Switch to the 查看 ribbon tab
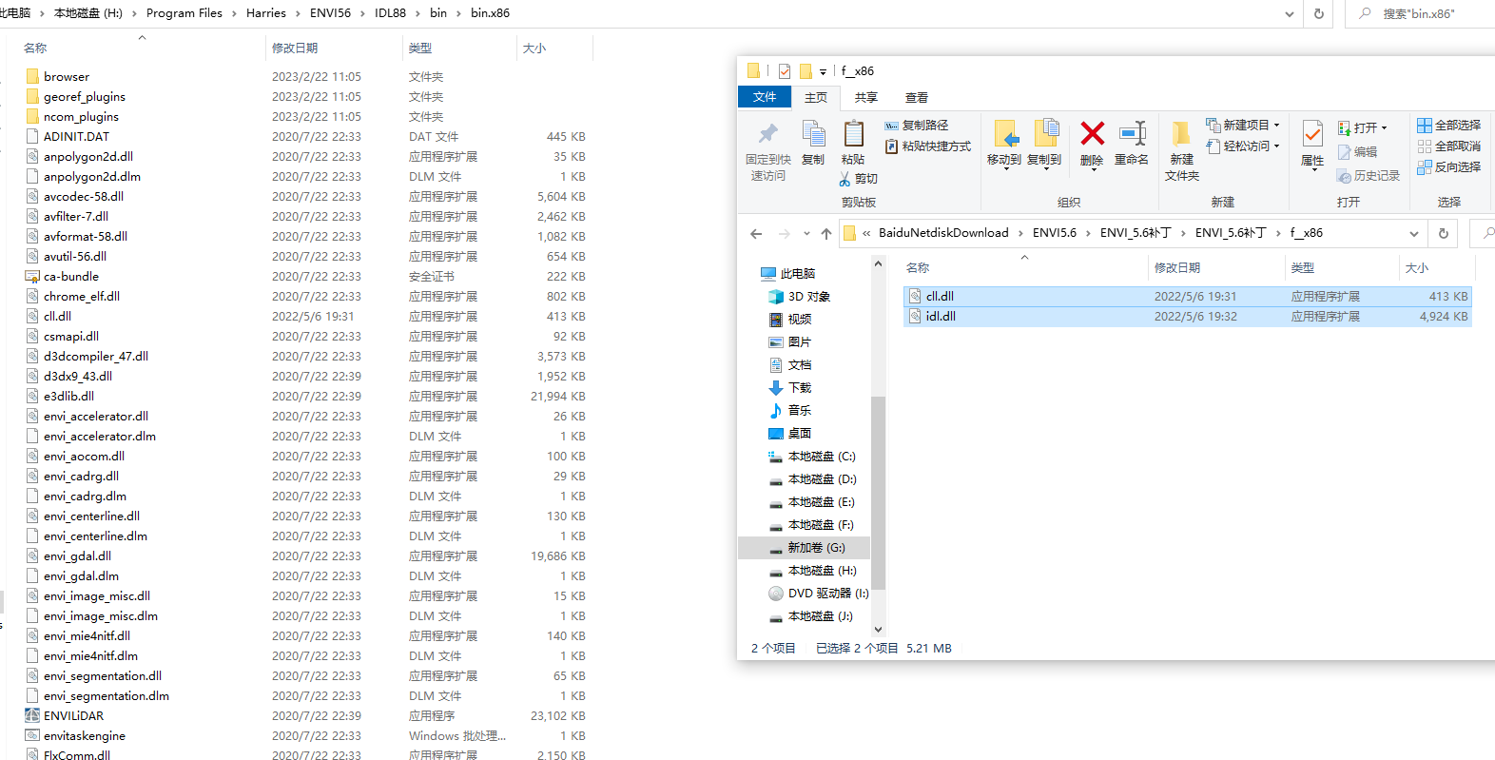1495x760 pixels. click(917, 97)
